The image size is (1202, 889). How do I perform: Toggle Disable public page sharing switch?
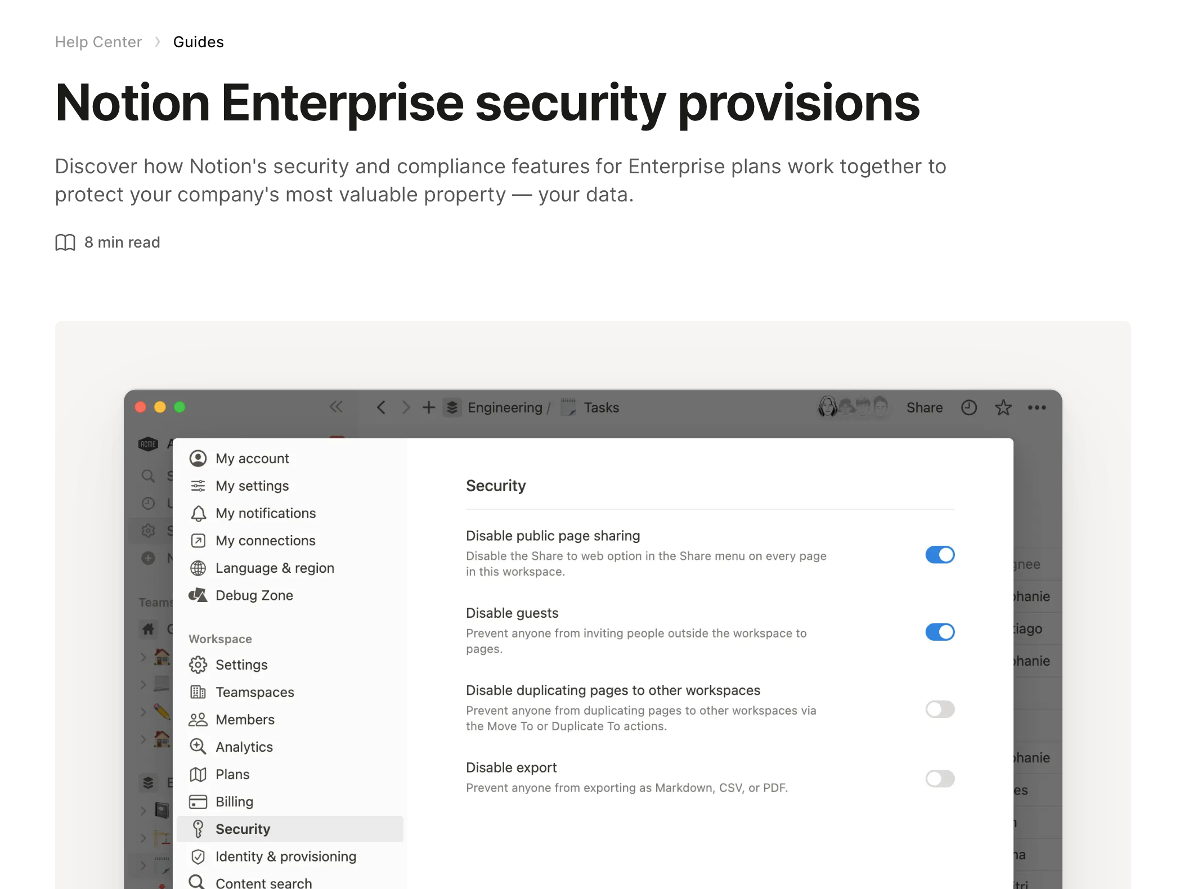(x=940, y=555)
